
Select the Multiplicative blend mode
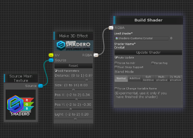coord(162,78)
